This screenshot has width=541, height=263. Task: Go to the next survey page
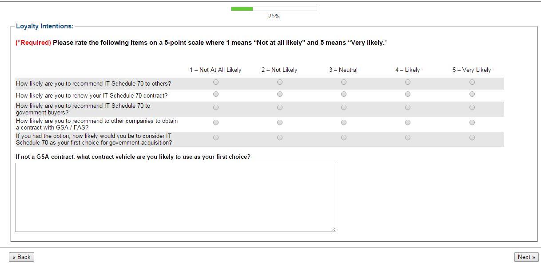(526, 257)
